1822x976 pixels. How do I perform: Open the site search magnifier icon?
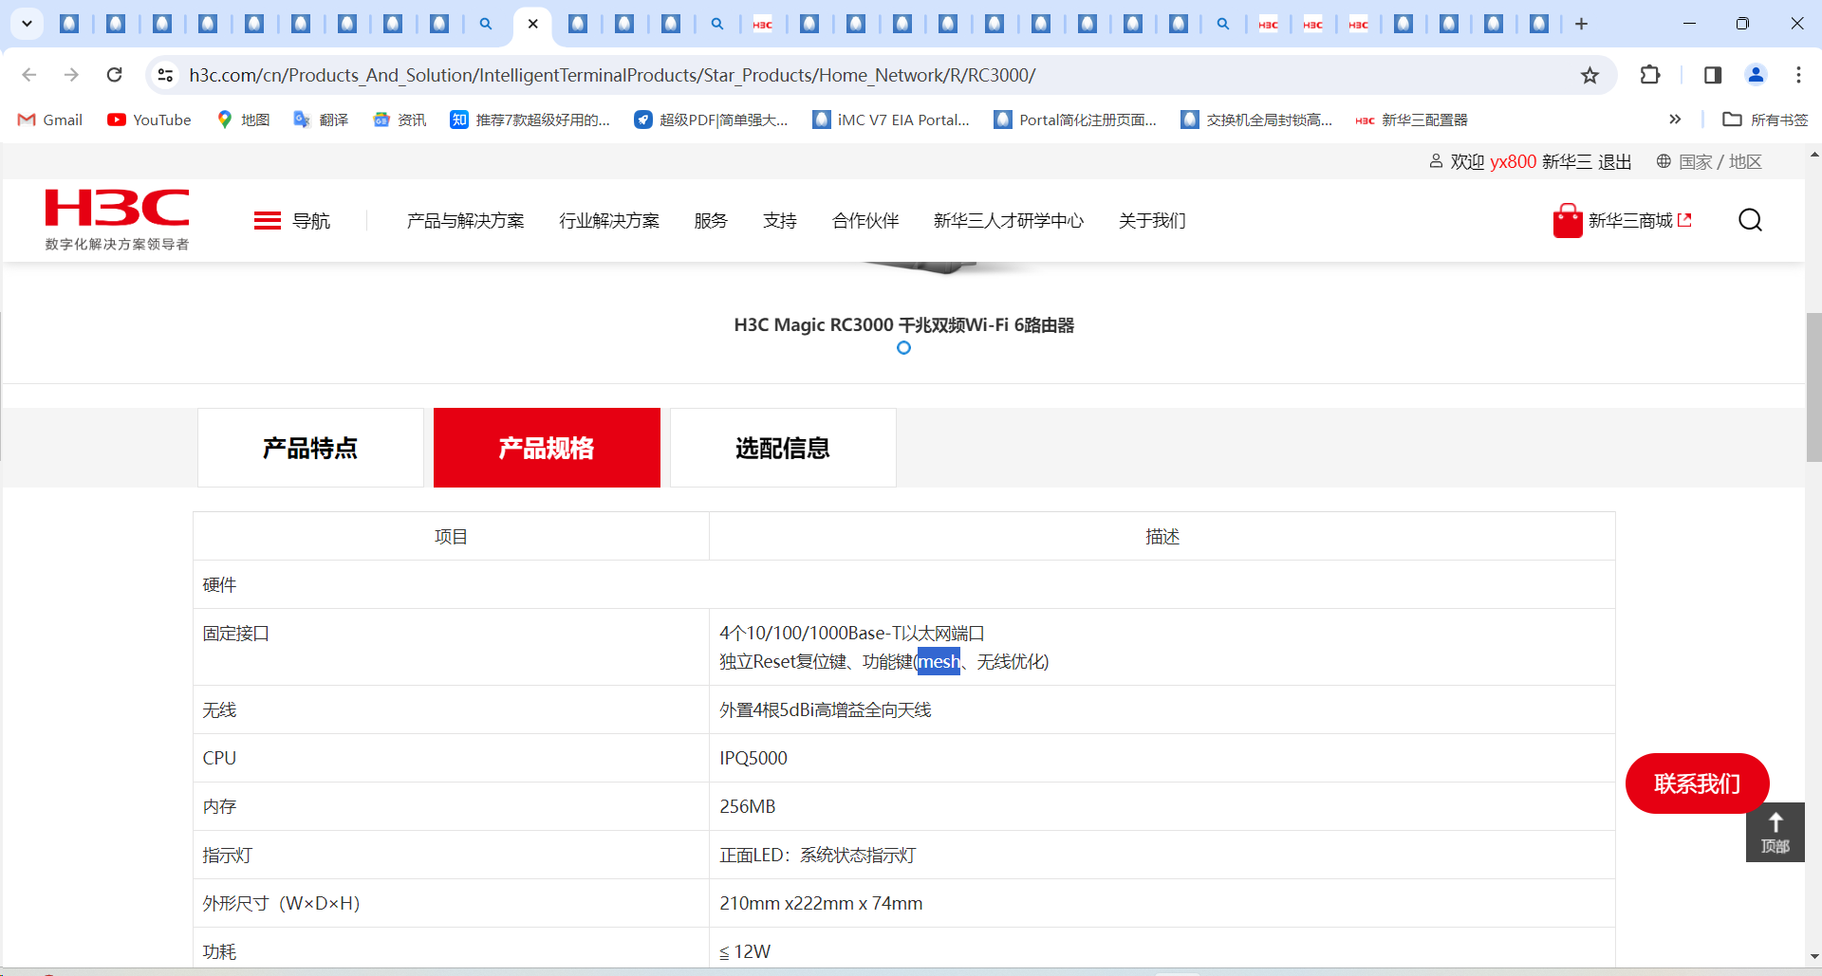(x=1751, y=221)
